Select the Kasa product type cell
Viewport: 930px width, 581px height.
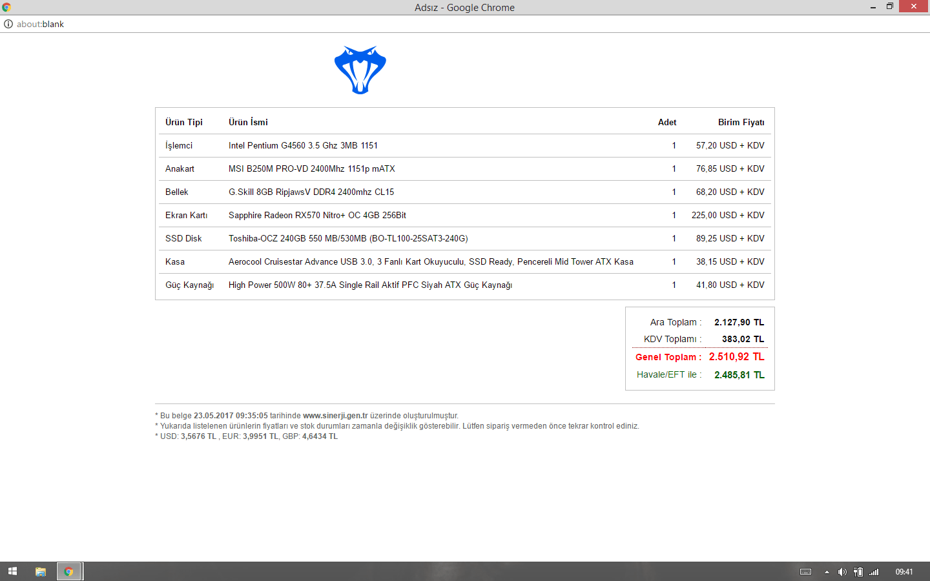tap(175, 261)
